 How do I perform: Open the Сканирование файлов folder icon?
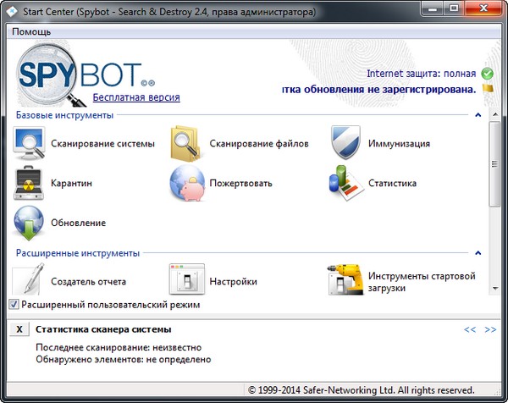click(185, 144)
